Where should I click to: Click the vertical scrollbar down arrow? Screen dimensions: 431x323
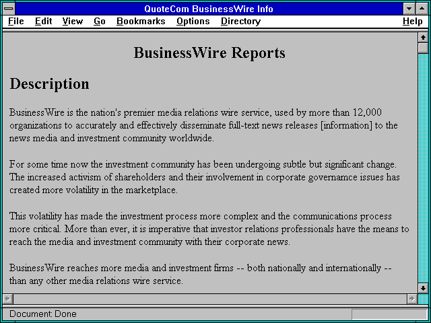423,288
